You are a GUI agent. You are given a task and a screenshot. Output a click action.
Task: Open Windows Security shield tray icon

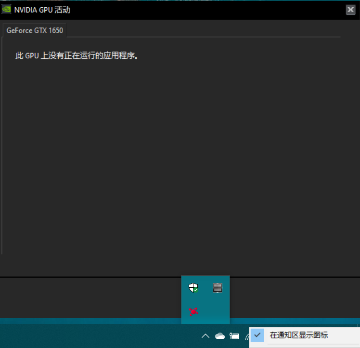(x=193, y=287)
